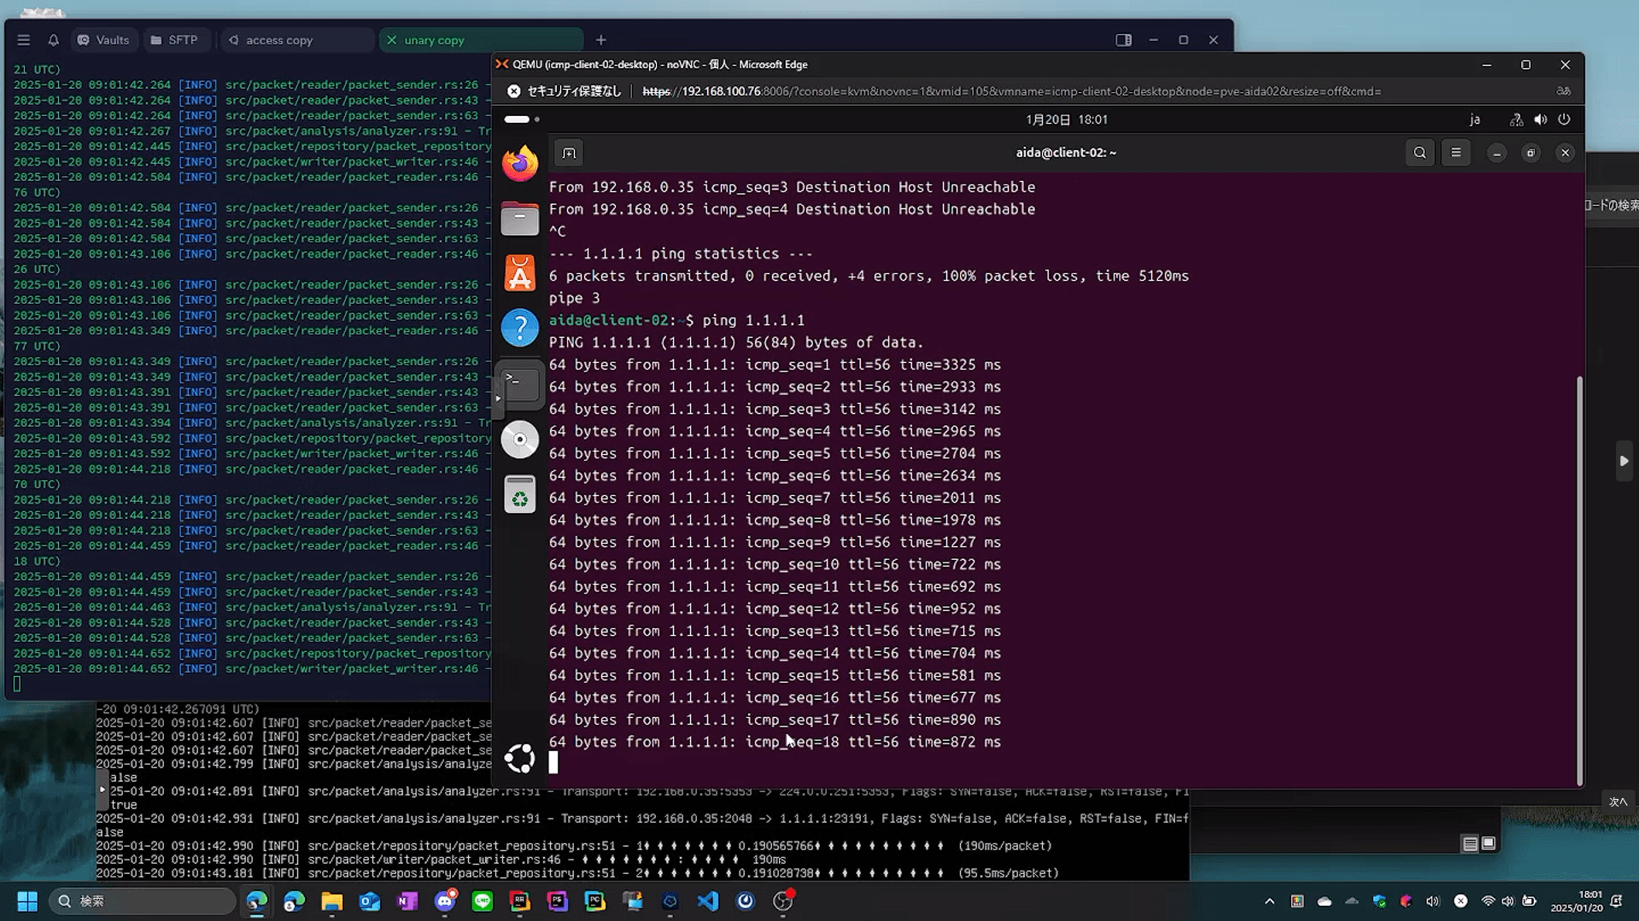1639x921 pixels.
Task: Expand the noVNC control panel arrow
Action: (498, 398)
